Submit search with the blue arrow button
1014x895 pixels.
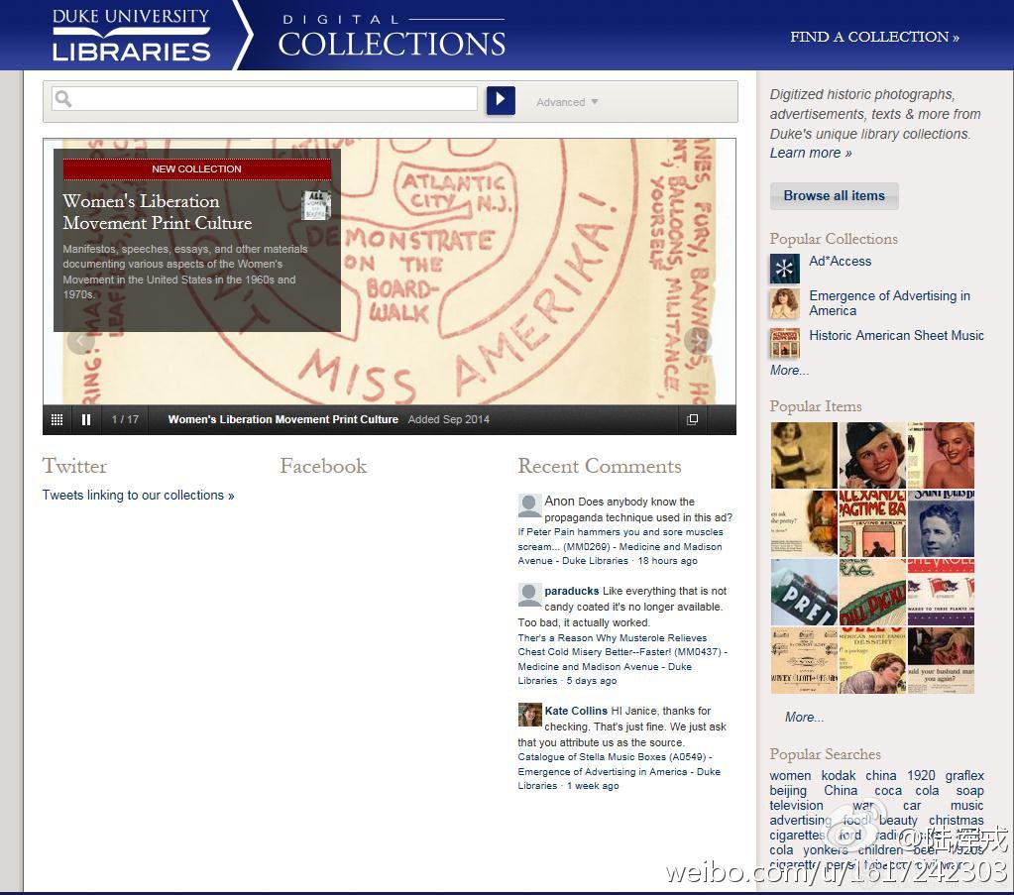pos(501,100)
